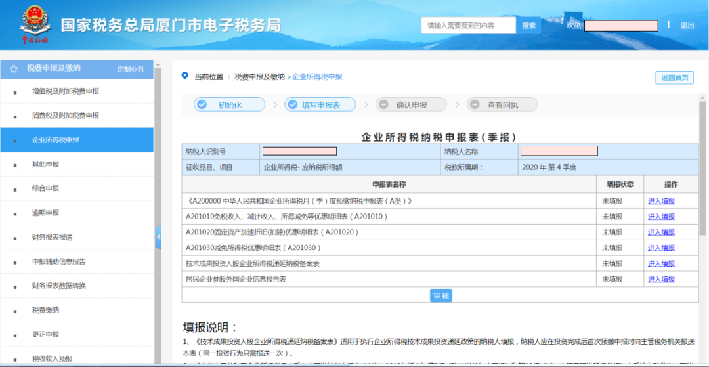709x367 pixels.
Task: Click the checkmark icon on 初始化 step
Action: click(202, 105)
